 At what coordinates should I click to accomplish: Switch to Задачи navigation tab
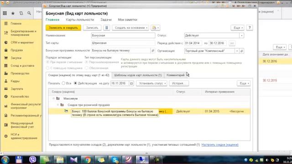(x=106, y=20)
